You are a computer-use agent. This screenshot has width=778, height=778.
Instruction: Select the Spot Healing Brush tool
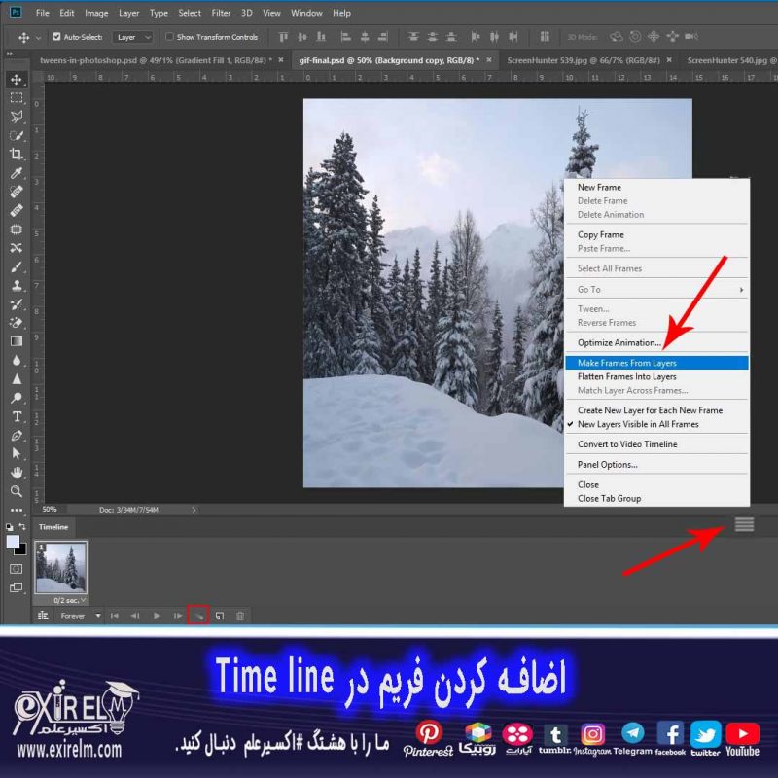click(x=17, y=192)
